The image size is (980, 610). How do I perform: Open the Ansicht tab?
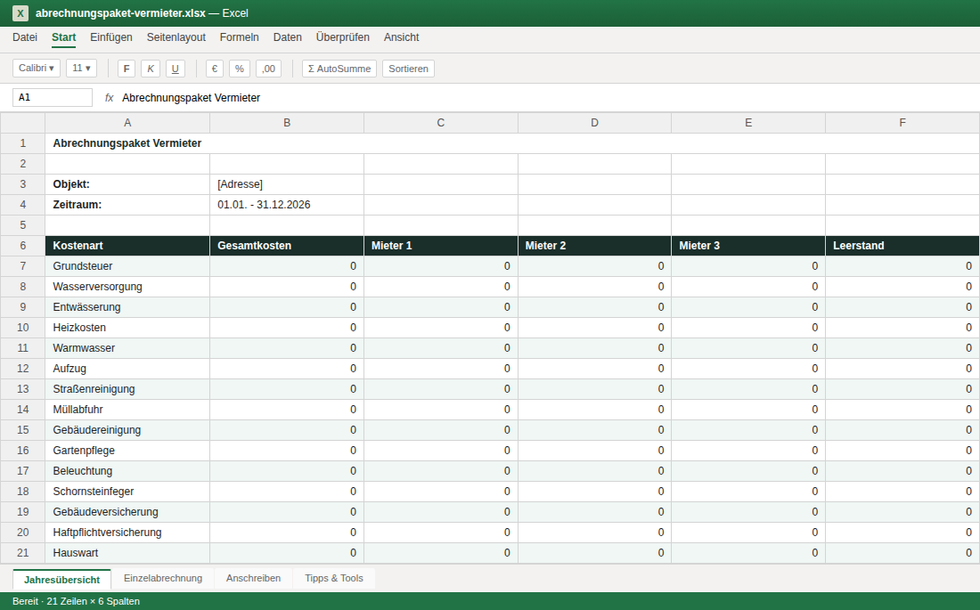[401, 37]
